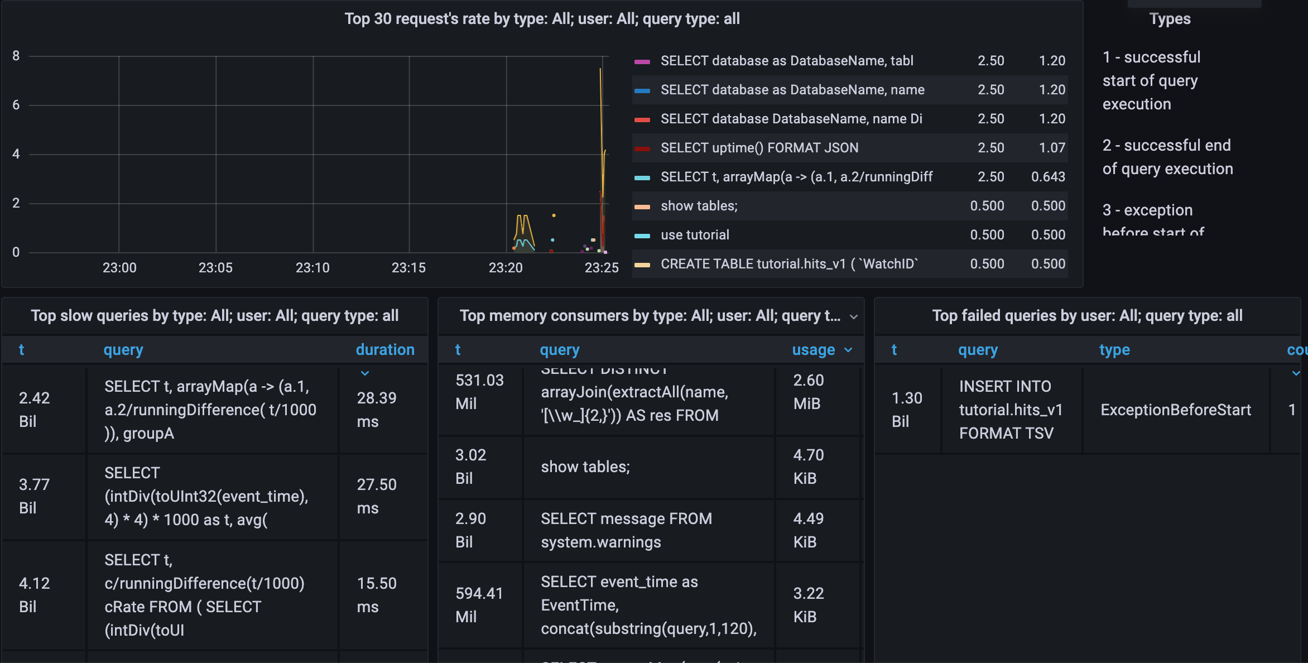This screenshot has width=1308, height=663.
Task: Open the 'Top slow queries' panel title menu
Action: coord(215,316)
